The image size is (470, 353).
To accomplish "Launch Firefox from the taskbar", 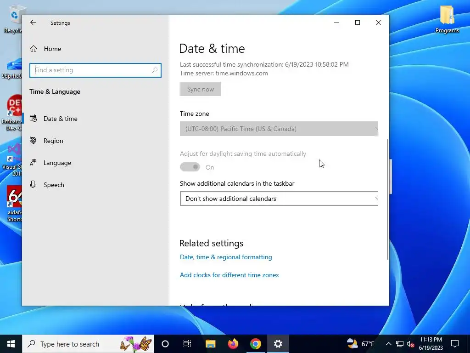I will coord(233,344).
